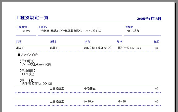The height and width of the screenshot is (112, 178).
Task: Click the 単位 column header
Action: (x=157, y=42)
